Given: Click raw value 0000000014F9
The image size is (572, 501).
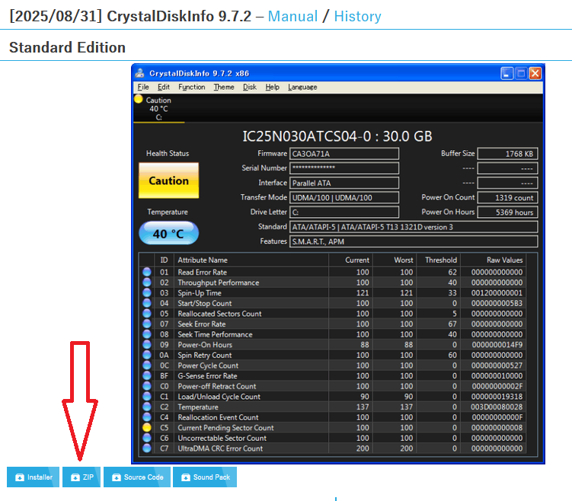Looking at the screenshot, I should [x=497, y=345].
